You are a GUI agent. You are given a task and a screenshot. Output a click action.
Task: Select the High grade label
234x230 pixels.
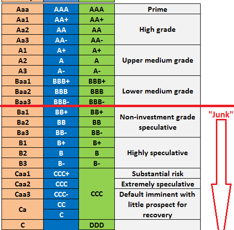click(x=157, y=29)
